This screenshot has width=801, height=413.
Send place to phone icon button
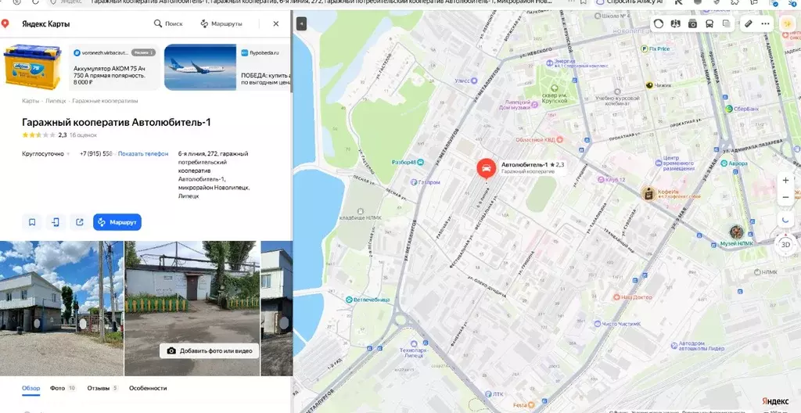tap(56, 222)
